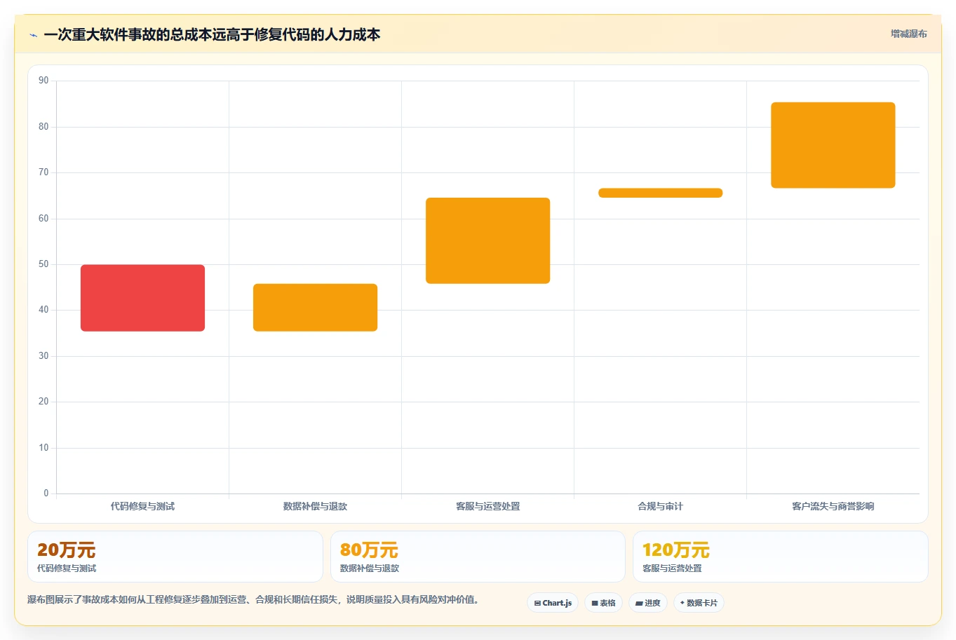Click the y-axis value 50
956x640 pixels.
(x=43, y=264)
